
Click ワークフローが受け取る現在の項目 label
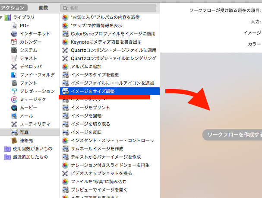coord(225,10)
